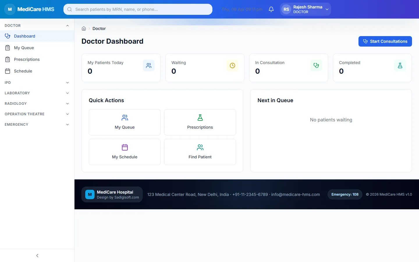
Task: Click the Completed flask icon
Action: (x=400, y=65)
